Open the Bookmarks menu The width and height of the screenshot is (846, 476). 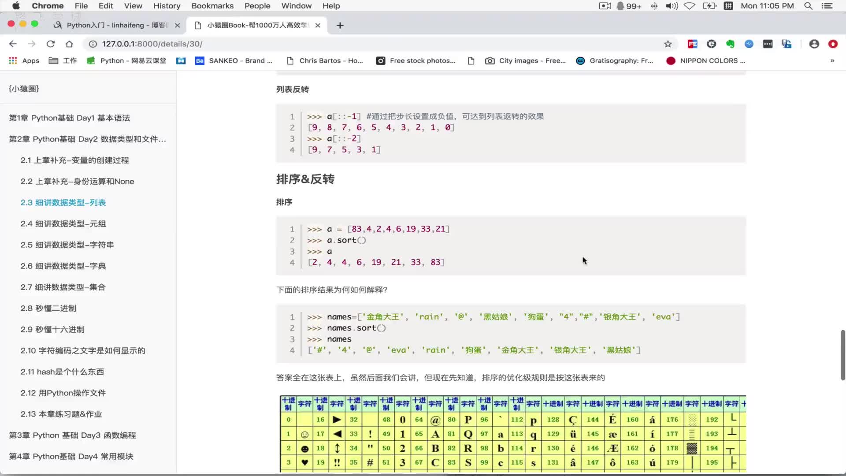click(x=212, y=6)
